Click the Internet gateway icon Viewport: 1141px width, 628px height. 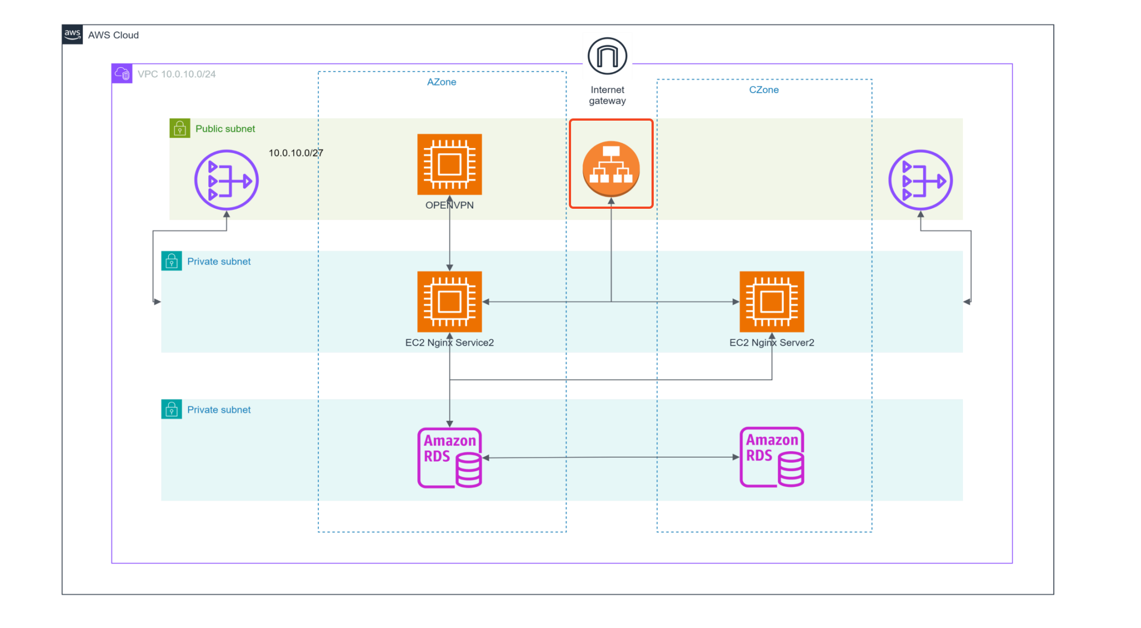607,56
